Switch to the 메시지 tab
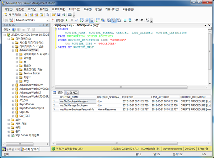This screenshot has width=214, height=158. click(x=72, y=93)
